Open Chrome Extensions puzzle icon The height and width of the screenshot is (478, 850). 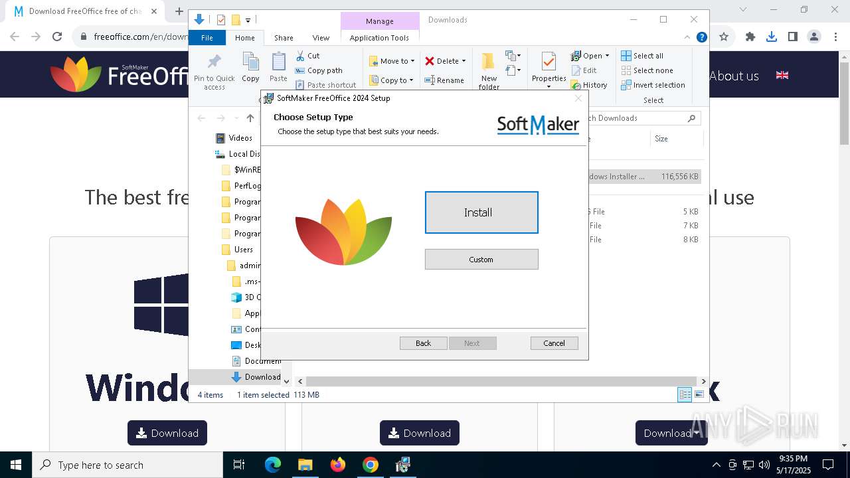tap(750, 37)
